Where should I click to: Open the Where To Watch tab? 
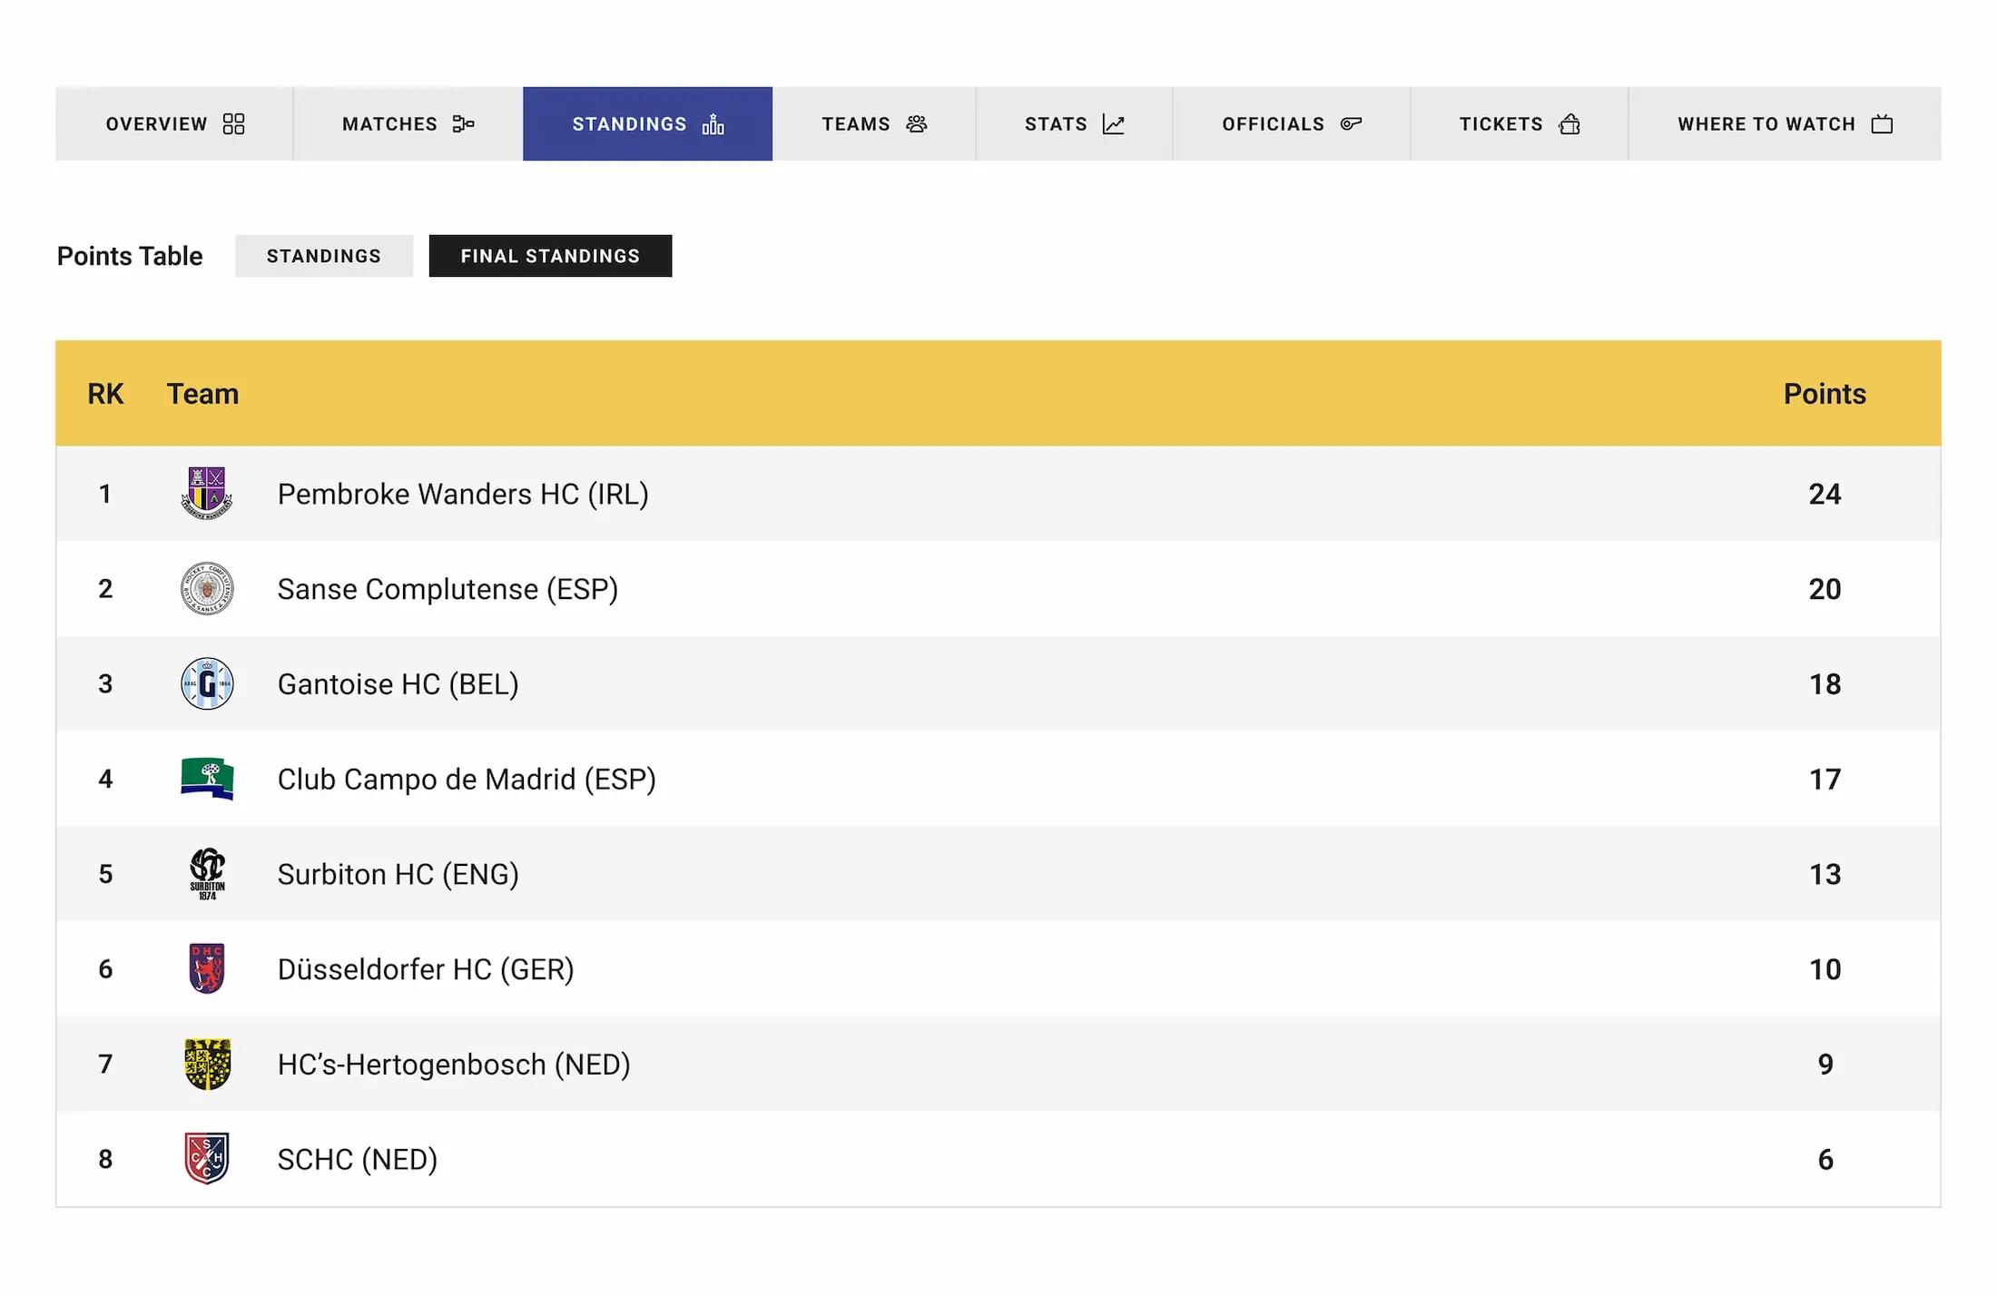coord(1784,124)
